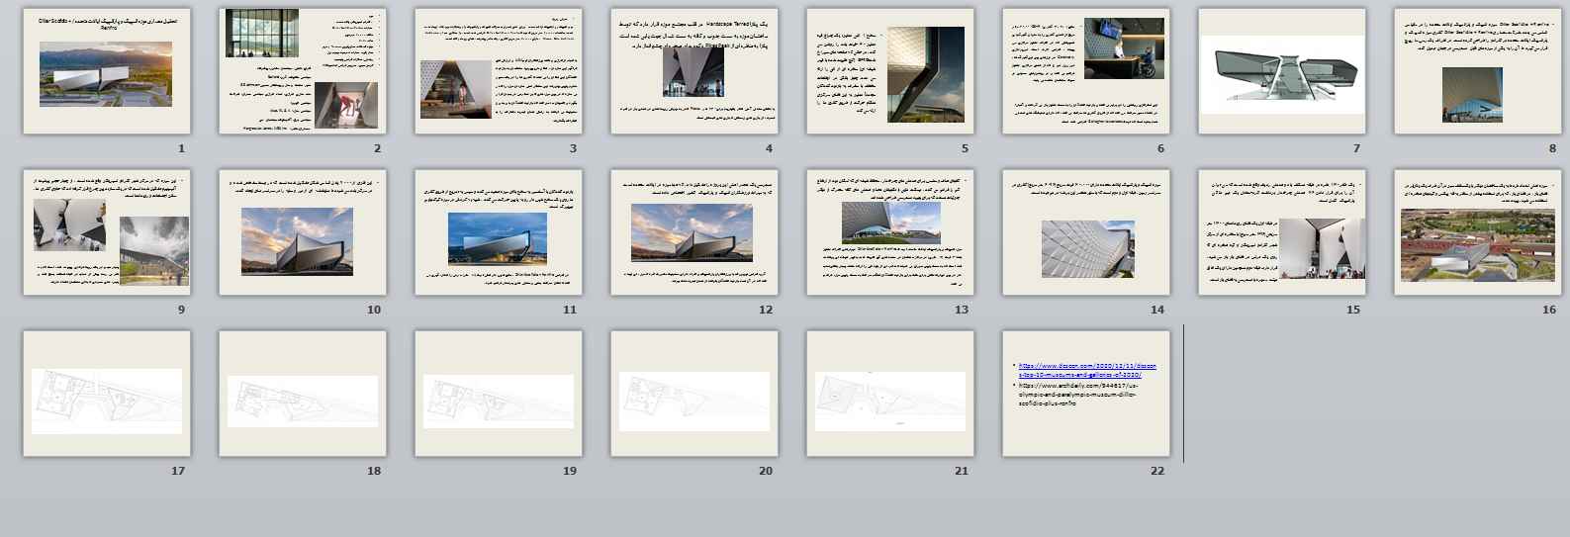Choose slide 15 with white interior photo
The image size is (1570, 537).
click(x=1282, y=232)
